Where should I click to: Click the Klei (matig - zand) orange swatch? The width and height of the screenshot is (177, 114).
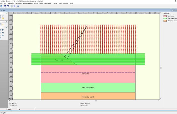point(165,21)
